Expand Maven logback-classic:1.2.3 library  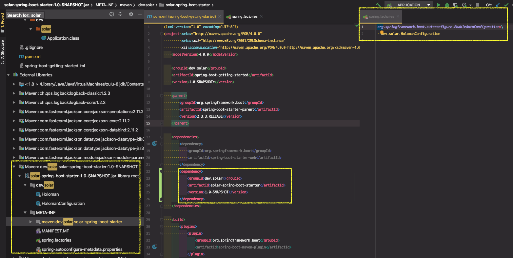[x=14, y=93]
